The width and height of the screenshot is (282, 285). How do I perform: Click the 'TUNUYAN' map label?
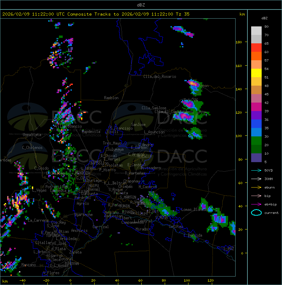click(72, 264)
